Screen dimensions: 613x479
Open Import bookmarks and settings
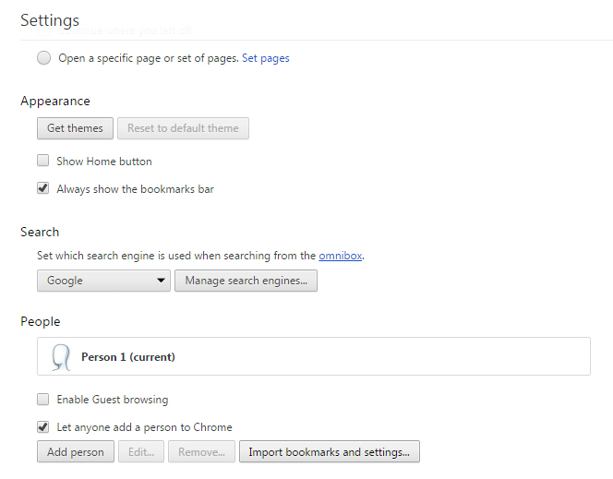coord(330,452)
